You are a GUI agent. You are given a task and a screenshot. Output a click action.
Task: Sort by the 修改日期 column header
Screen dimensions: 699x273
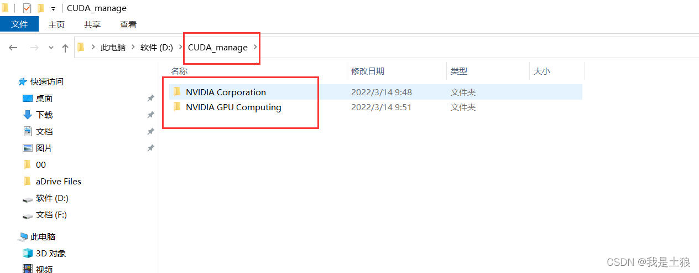[368, 71]
